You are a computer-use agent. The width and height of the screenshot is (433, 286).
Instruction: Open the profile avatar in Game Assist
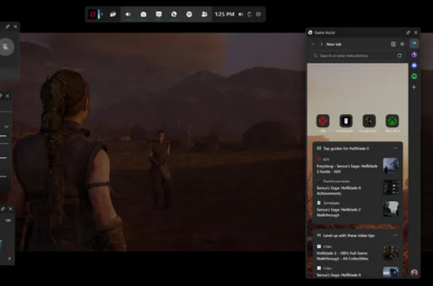[x=414, y=272]
